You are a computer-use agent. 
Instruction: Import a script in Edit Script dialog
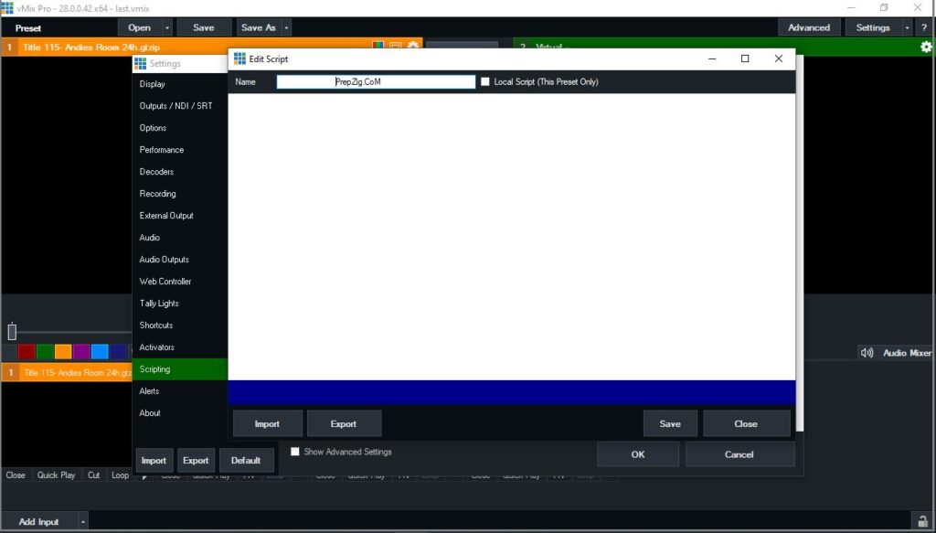pyautogui.click(x=267, y=424)
